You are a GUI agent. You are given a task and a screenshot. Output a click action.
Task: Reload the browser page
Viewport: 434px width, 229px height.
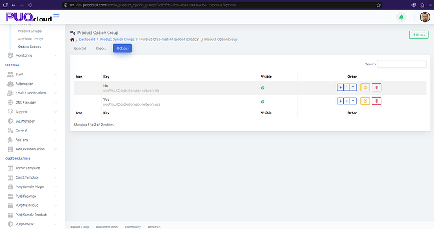pyautogui.click(x=30, y=5)
